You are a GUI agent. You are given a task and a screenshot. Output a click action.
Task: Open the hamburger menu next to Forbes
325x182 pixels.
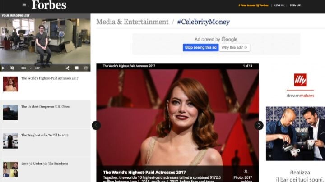coord(24,5)
